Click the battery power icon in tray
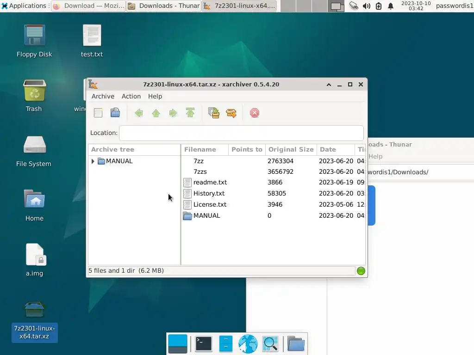474x355 pixels. click(x=379, y=6)
